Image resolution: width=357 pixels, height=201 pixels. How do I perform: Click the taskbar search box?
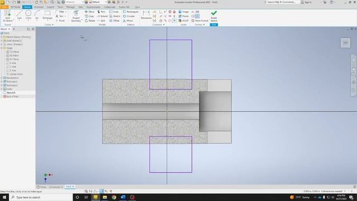41,197
